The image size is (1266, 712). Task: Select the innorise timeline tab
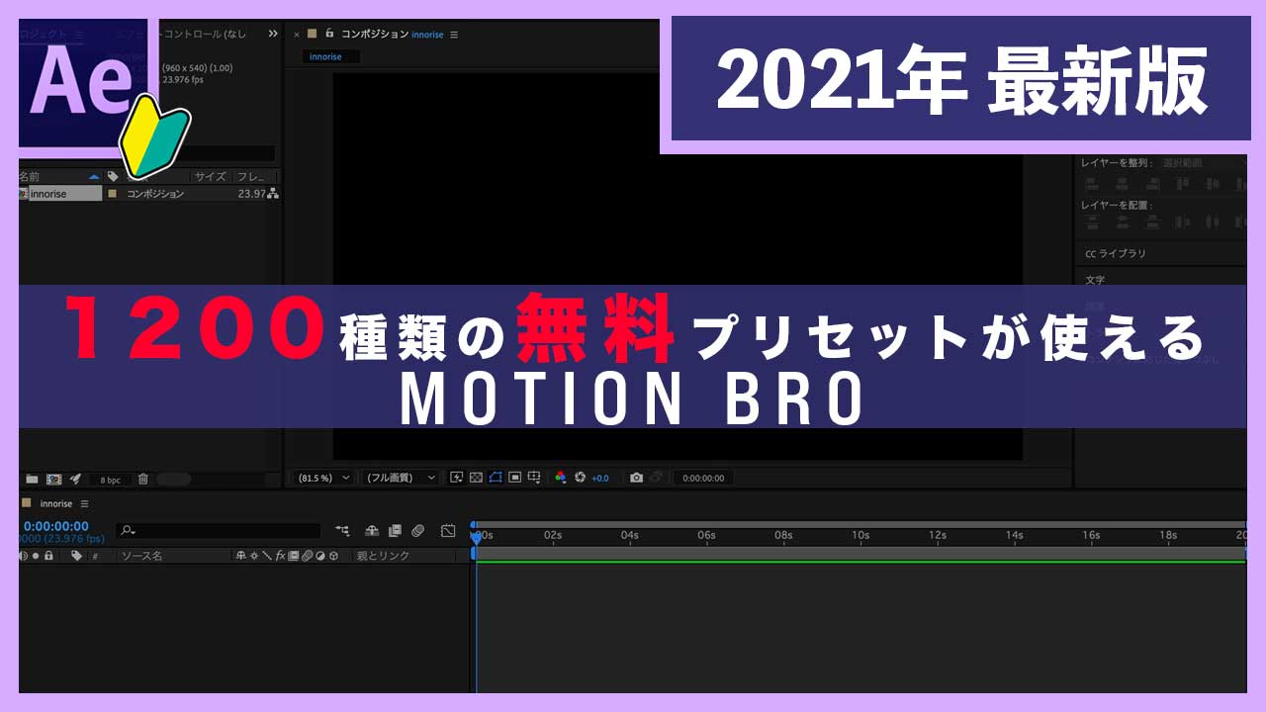point(56,504)
